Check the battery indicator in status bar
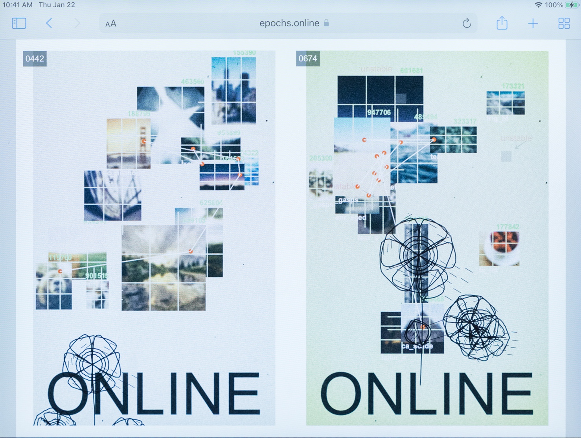The height and width of the screenshot is (438, 581). click(x=570, y=5)
